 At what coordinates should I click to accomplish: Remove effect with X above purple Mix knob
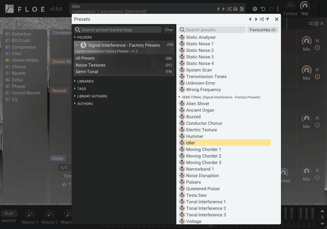point(317,40)
